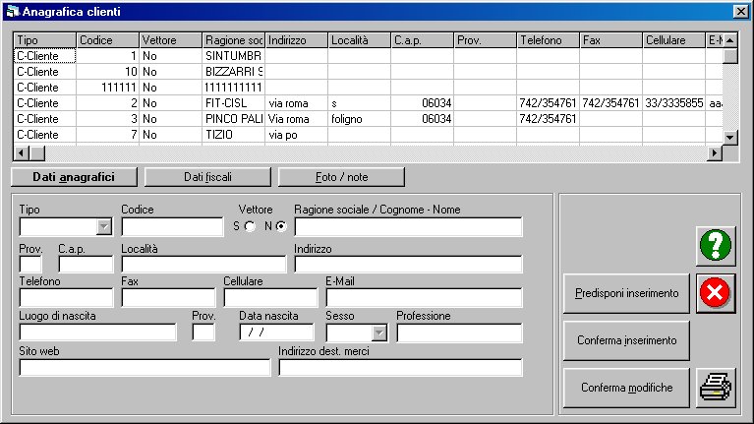Click the Conferma inserimento button
Image resolution: width=754 pixels, height=424 pixels.
(626, 340)
